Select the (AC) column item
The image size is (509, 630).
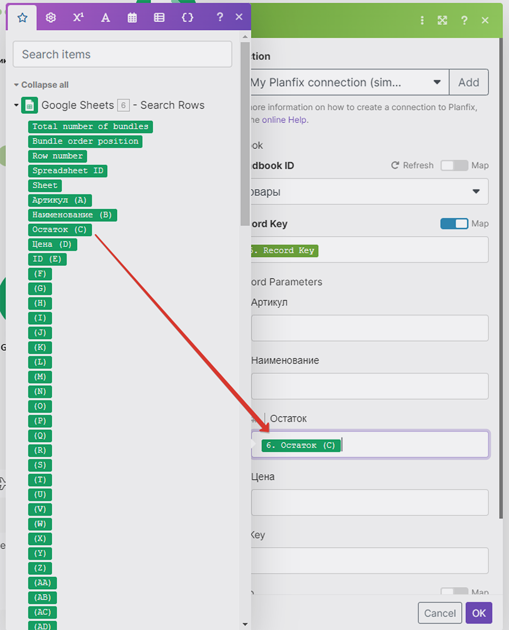tap(43, 612)
